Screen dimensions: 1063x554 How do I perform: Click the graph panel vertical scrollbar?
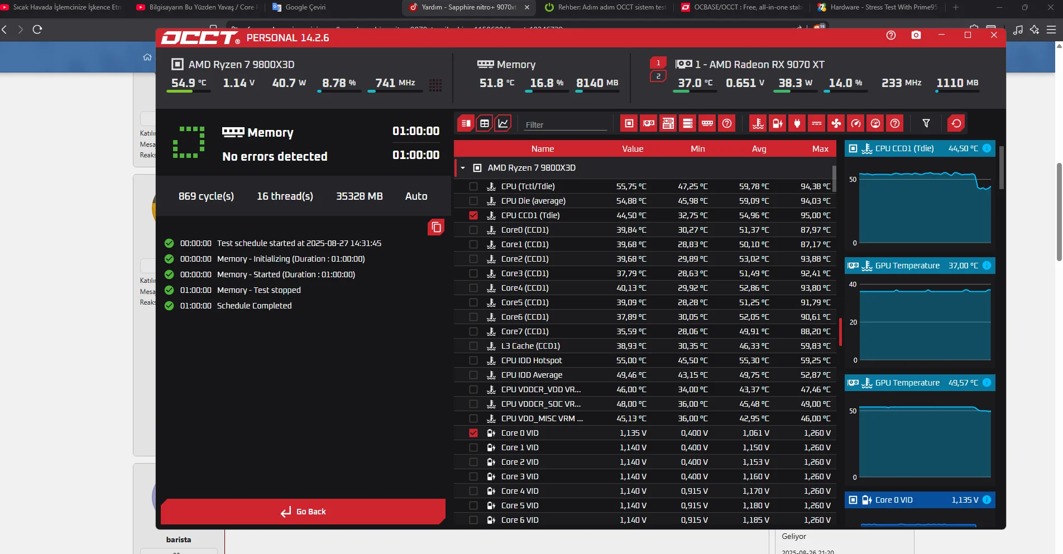[x=1002, y=167]
